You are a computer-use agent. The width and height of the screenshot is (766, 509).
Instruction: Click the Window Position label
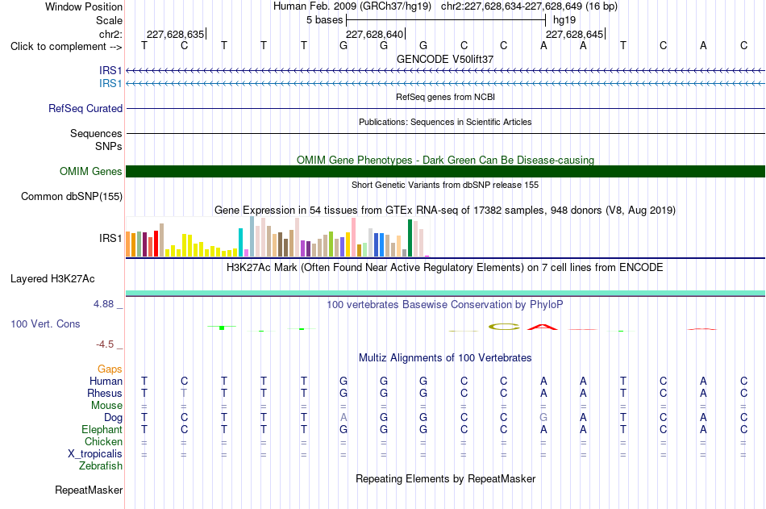(x=84, y=6)
